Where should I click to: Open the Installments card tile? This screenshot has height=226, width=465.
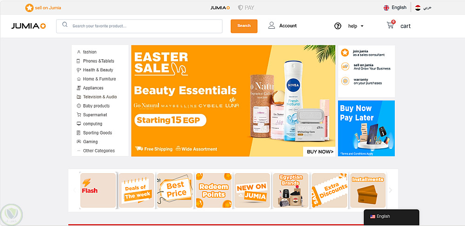click(368, 190)
